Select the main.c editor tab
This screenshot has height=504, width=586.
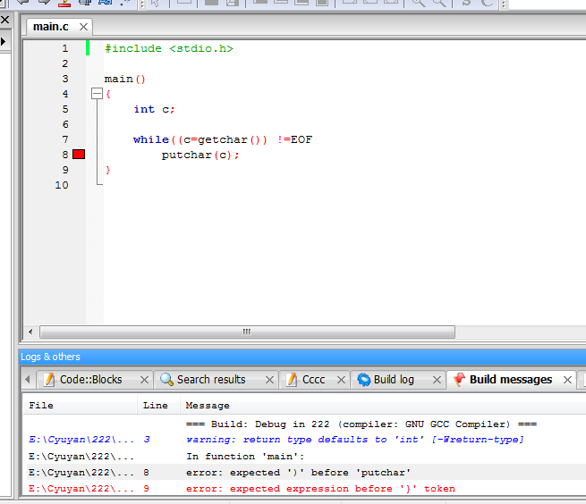pyautogui.click(x=51, y=27)
